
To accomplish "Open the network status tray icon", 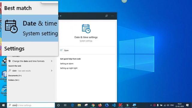I will (165, 105).
